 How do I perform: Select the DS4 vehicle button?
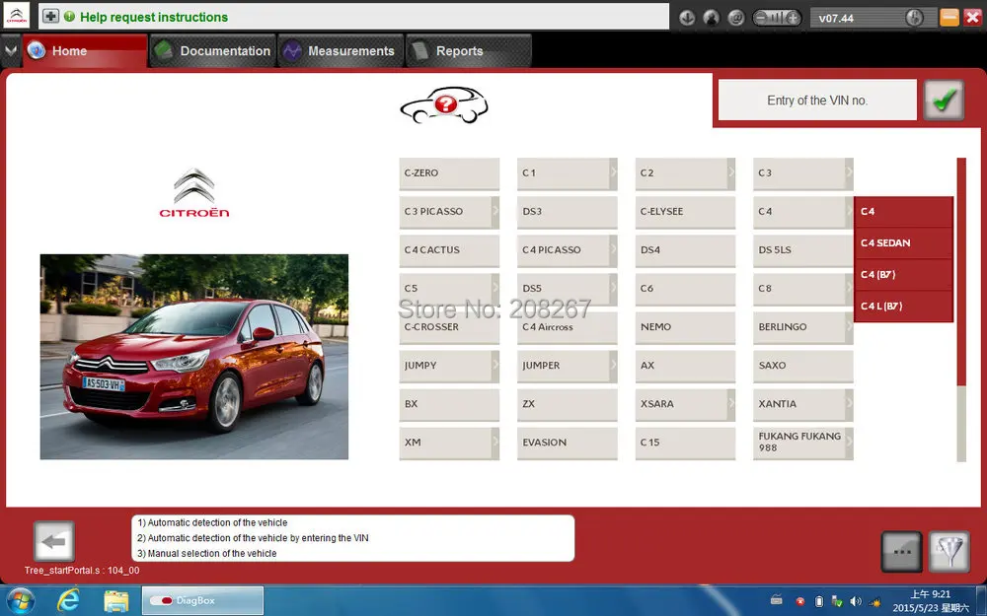point(685,249)
